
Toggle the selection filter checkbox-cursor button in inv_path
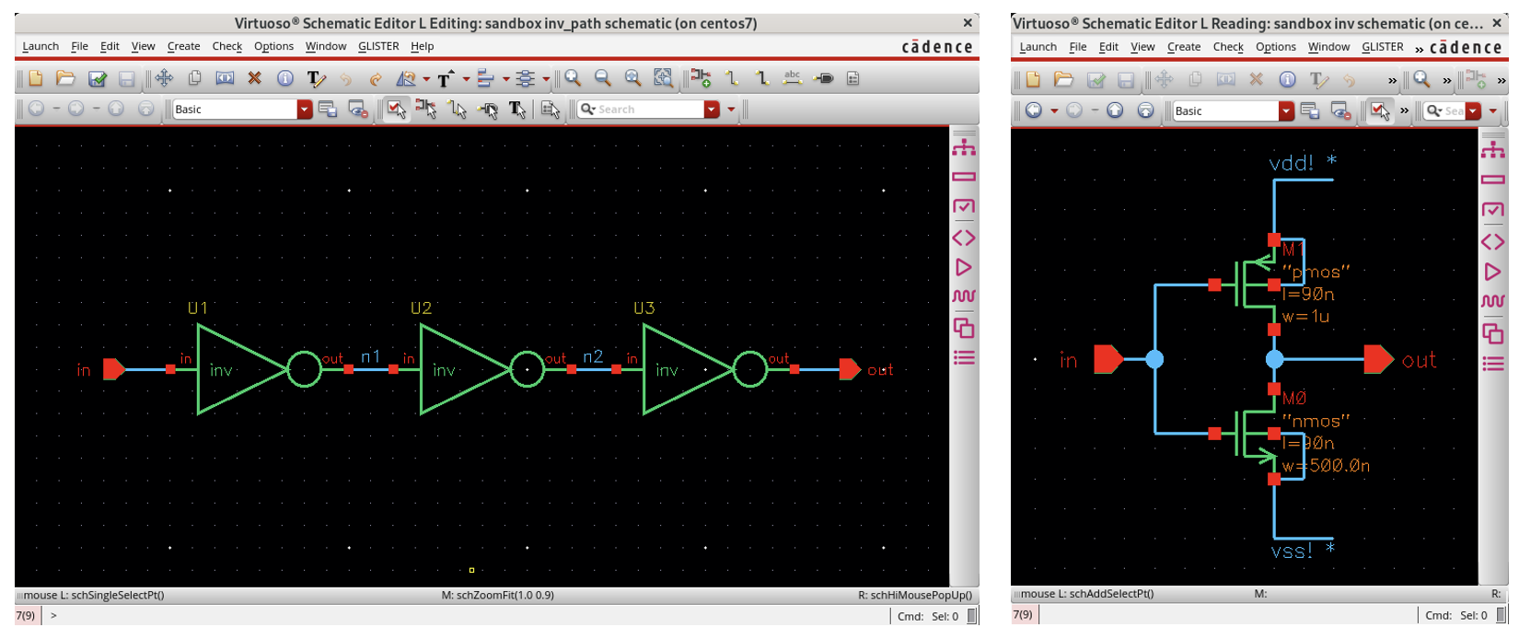396,110
